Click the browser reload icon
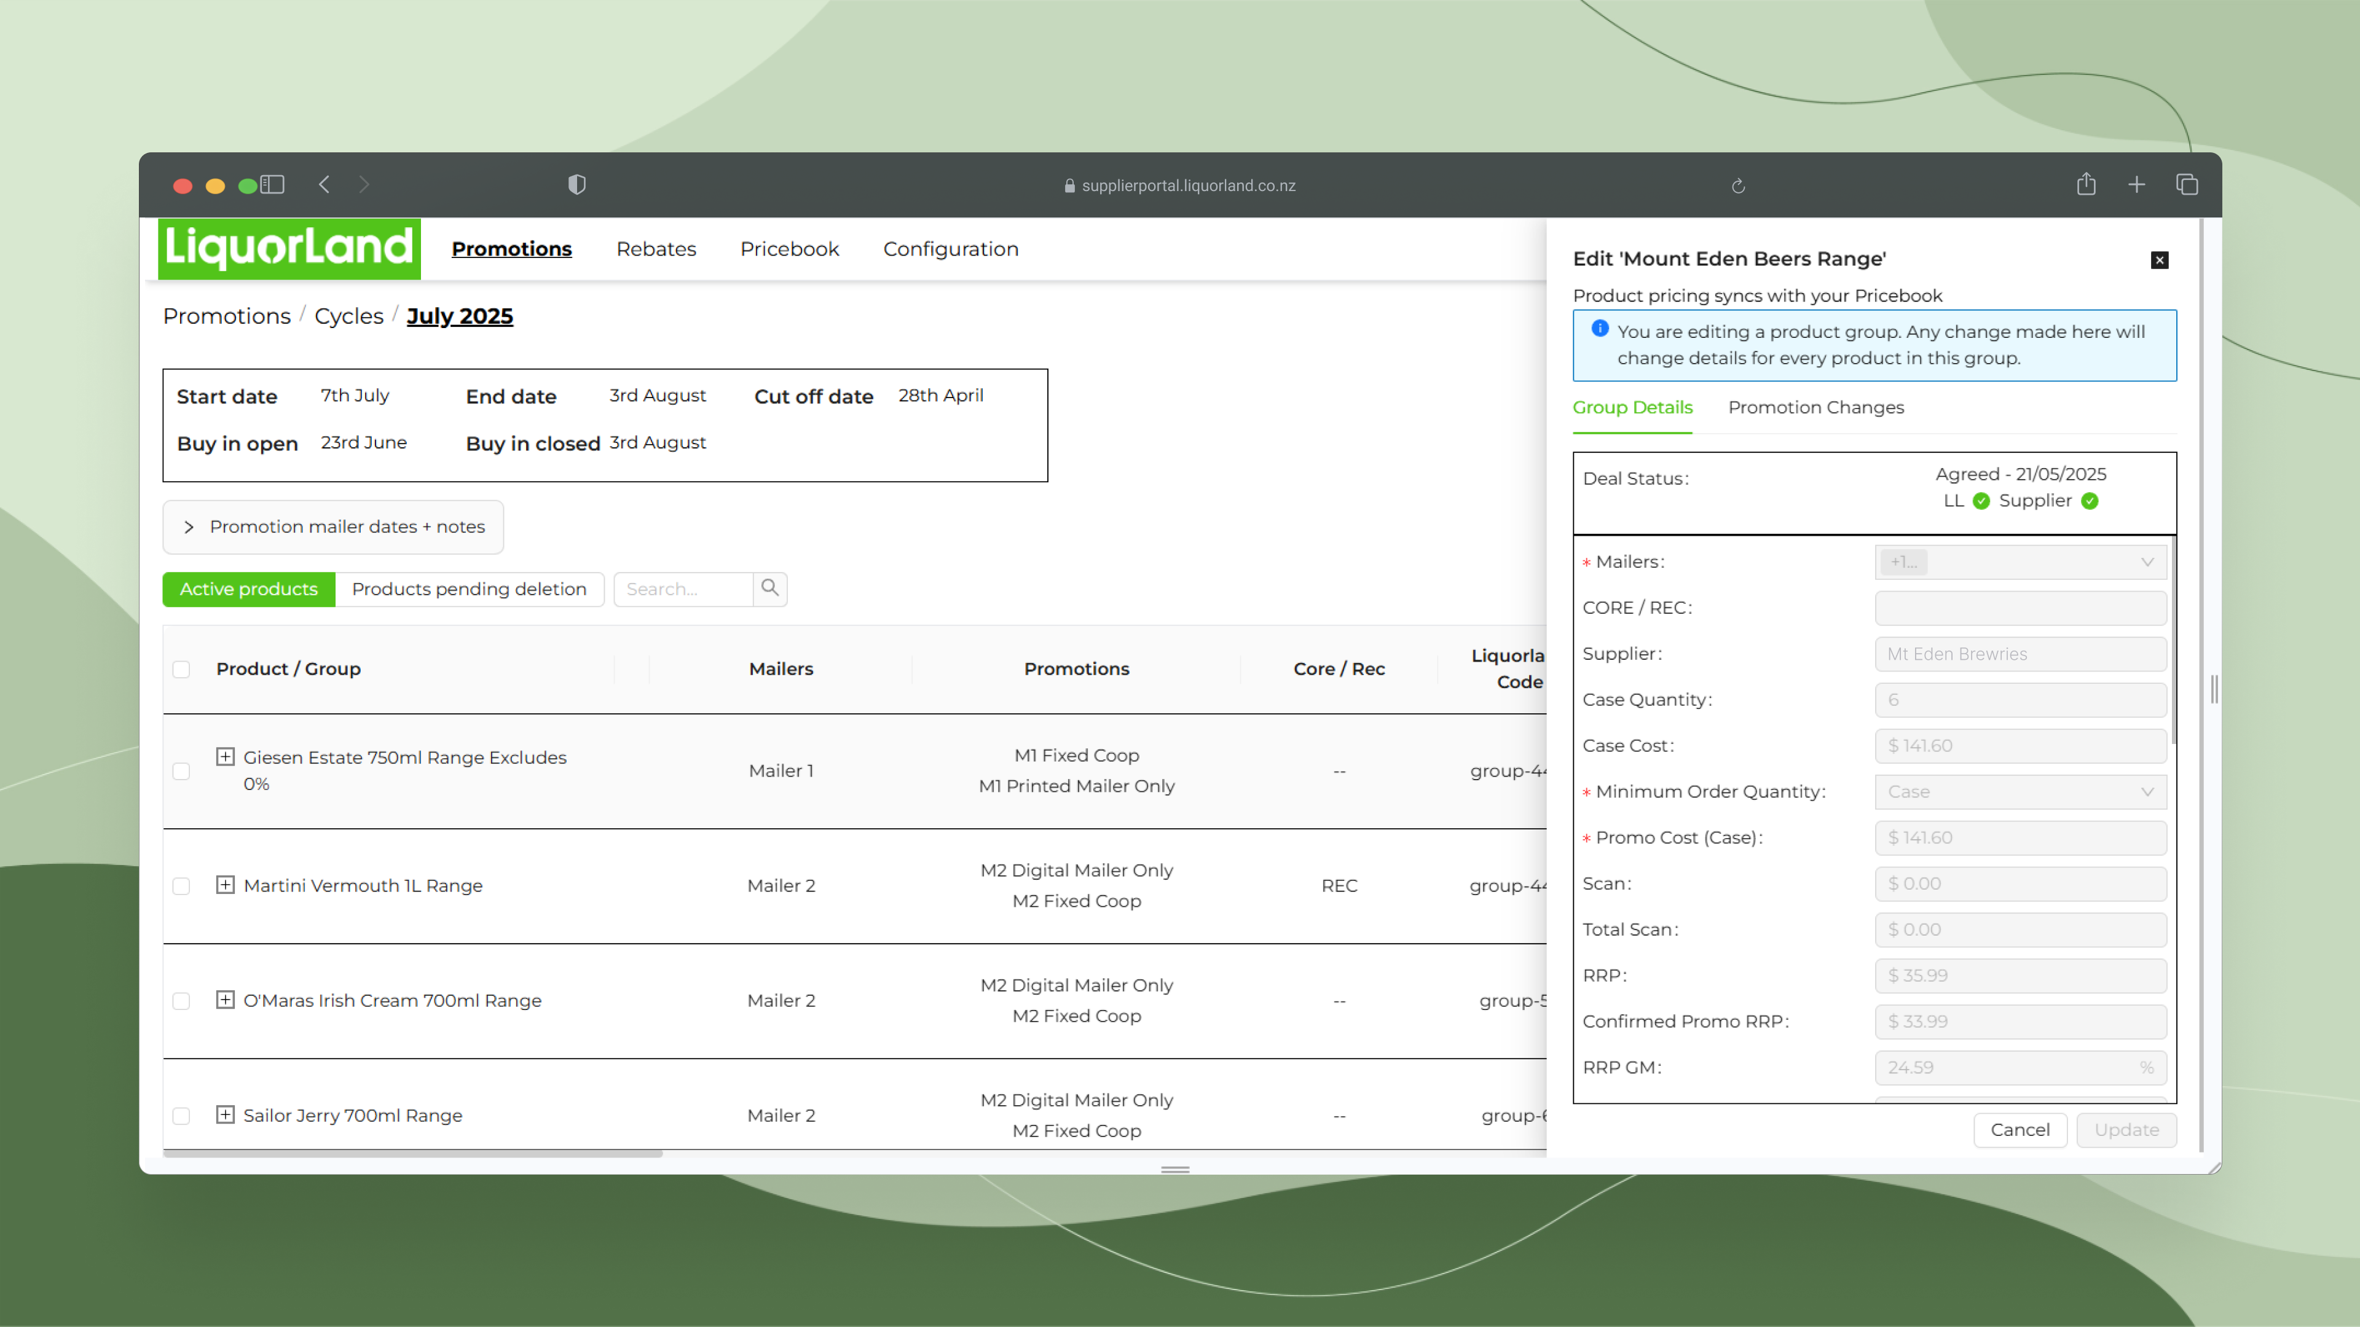This screenshot has width=2360, height=1327. click(1738, 186)
